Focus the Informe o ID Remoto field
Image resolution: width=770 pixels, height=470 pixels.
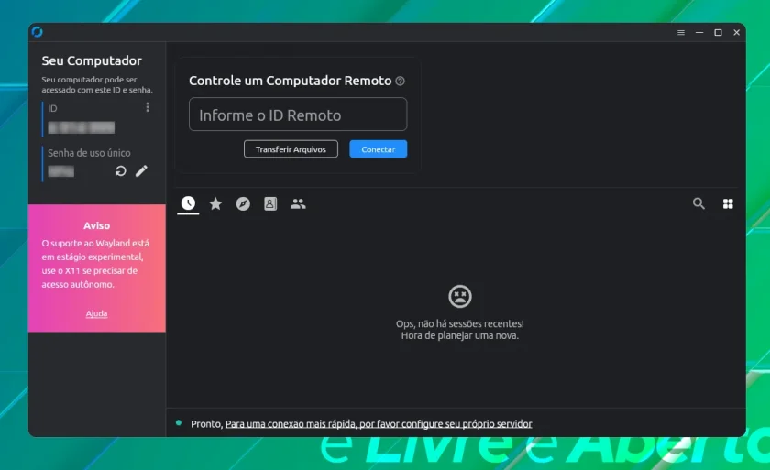point(298,115)
